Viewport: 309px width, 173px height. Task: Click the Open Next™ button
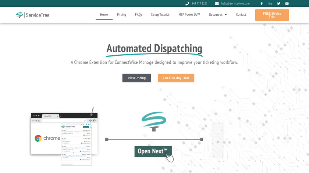point(153,151)
